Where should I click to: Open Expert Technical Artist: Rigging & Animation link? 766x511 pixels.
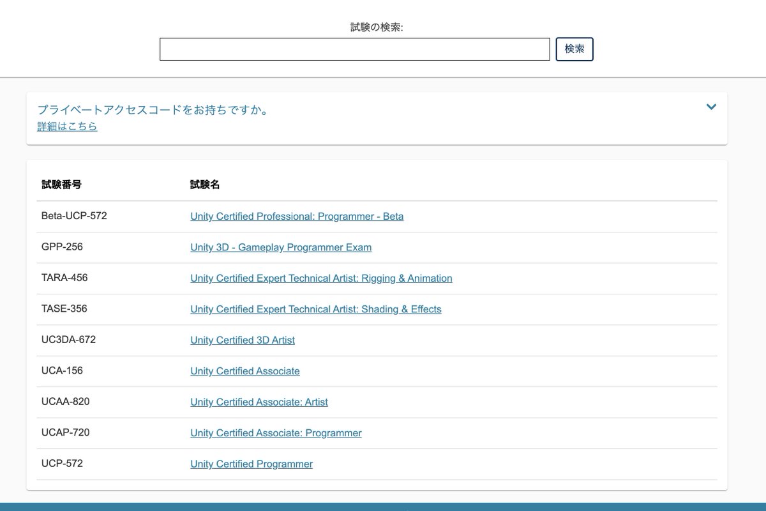[321, 278]
